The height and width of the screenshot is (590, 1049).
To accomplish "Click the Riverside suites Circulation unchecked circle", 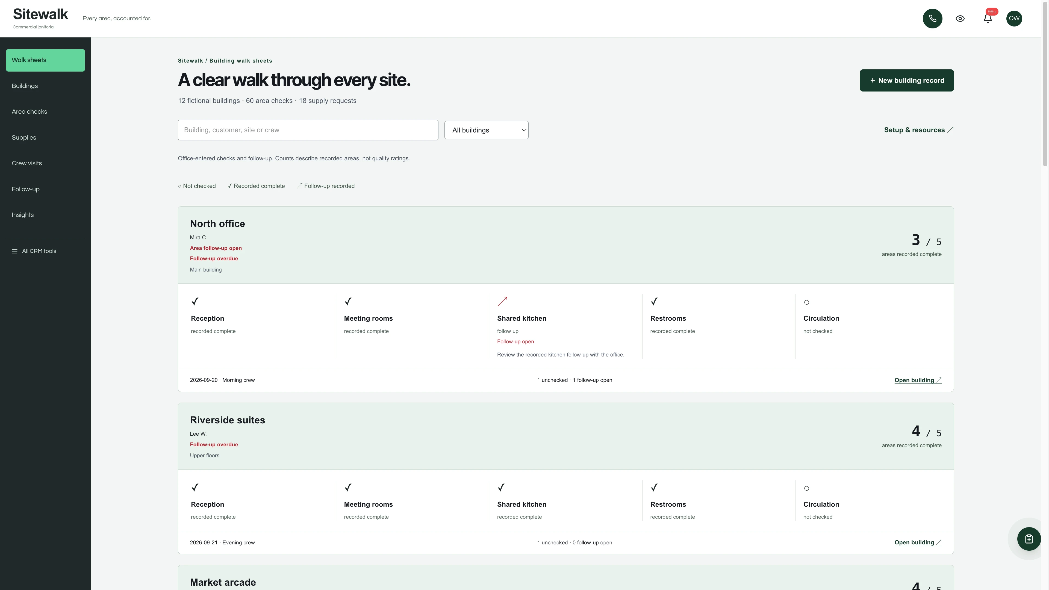I will 806,488.
